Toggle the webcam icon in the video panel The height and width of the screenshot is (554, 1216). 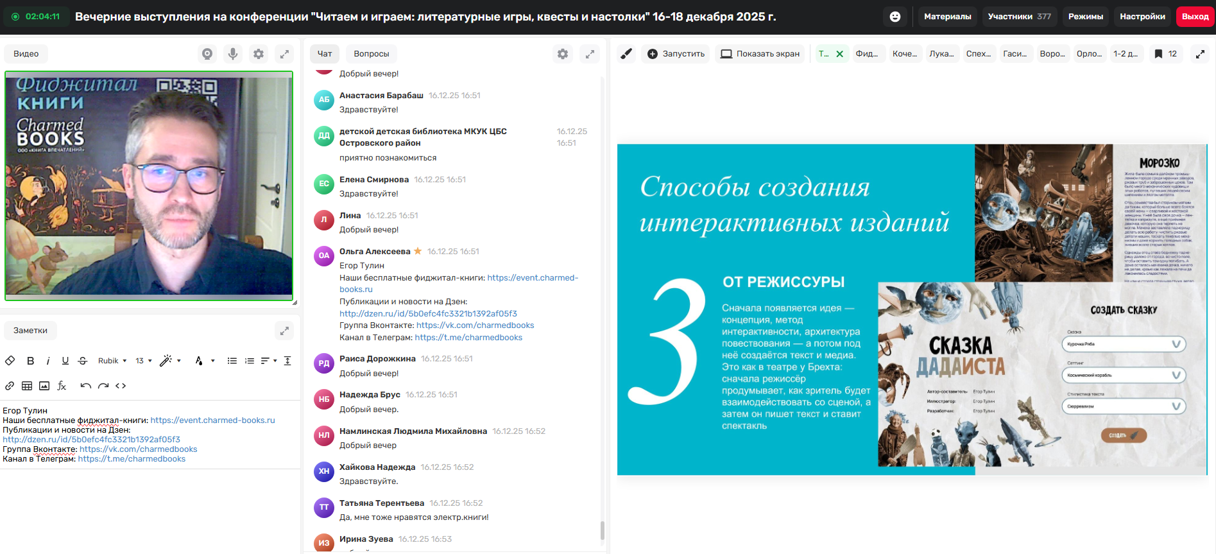(207, 54)
